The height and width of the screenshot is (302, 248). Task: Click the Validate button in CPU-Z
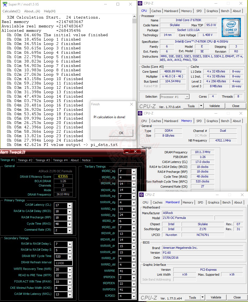point(215,106)
